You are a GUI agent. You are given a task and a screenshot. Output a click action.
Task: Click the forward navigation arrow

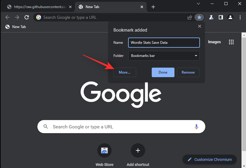click(17, 17)
